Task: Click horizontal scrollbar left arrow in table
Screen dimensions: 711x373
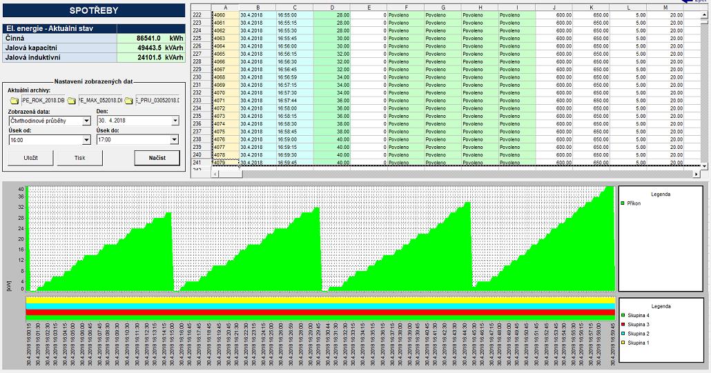Action: point(214,174)
